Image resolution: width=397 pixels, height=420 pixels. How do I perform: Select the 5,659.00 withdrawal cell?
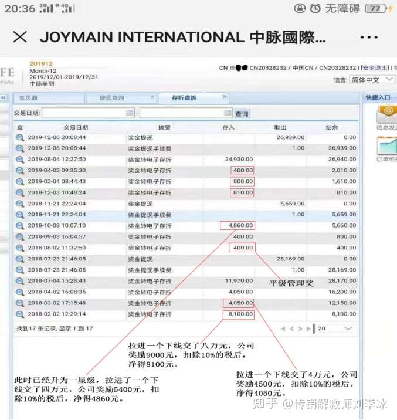pos(292,204)
